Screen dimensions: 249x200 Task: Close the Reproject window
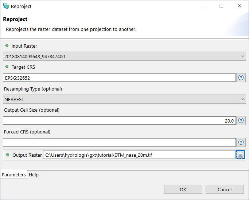pos(240,6)
